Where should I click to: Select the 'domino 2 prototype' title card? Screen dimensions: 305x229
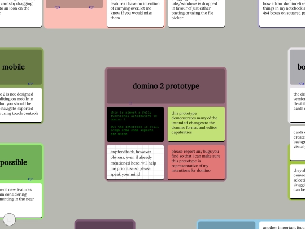165,86
